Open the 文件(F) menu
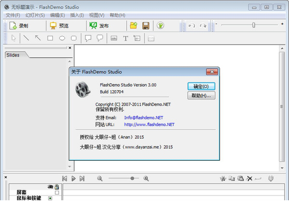 [13, 15]
